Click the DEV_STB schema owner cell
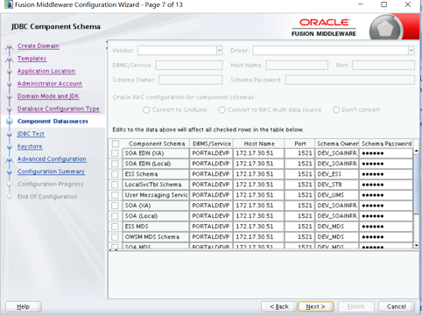422x315 pixels. (337, 185)
